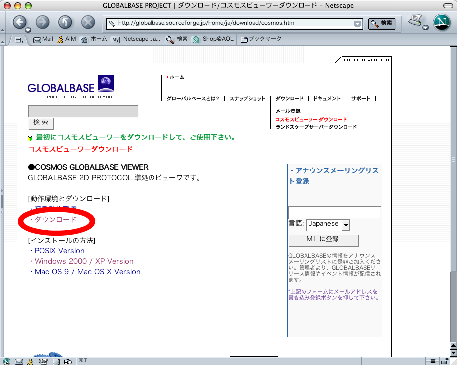Go back to the previous page
This screenshot has width=457, height=365.
coord(19,22)
